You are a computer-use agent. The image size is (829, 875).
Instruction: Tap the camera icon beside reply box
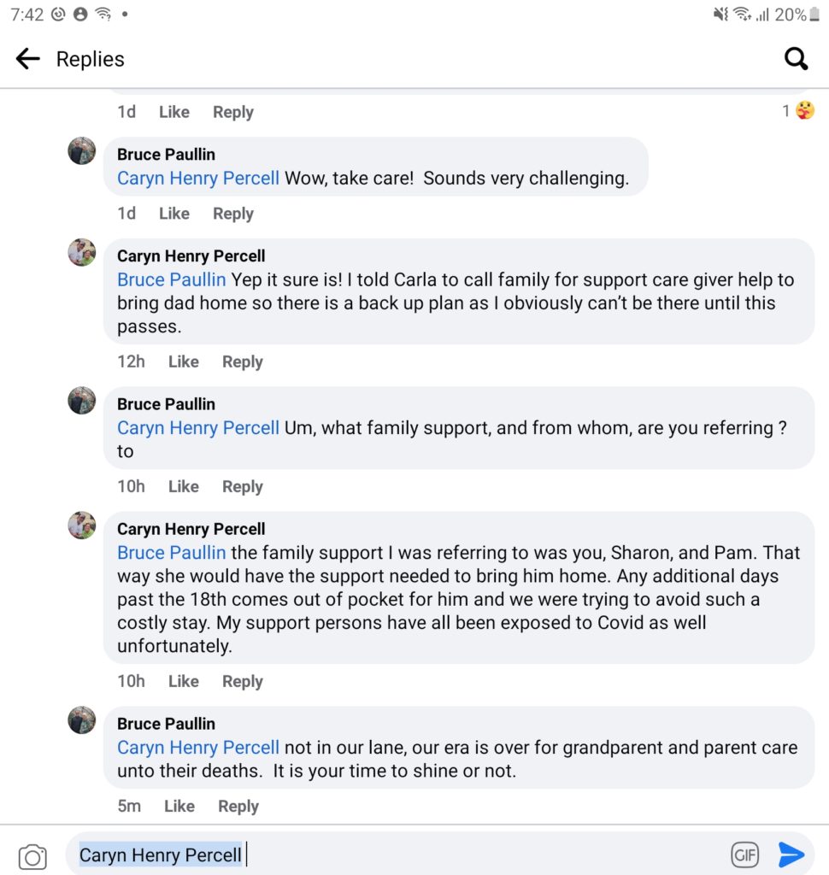[x=32, y=856]
